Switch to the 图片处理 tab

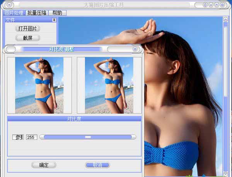point(14,13)
